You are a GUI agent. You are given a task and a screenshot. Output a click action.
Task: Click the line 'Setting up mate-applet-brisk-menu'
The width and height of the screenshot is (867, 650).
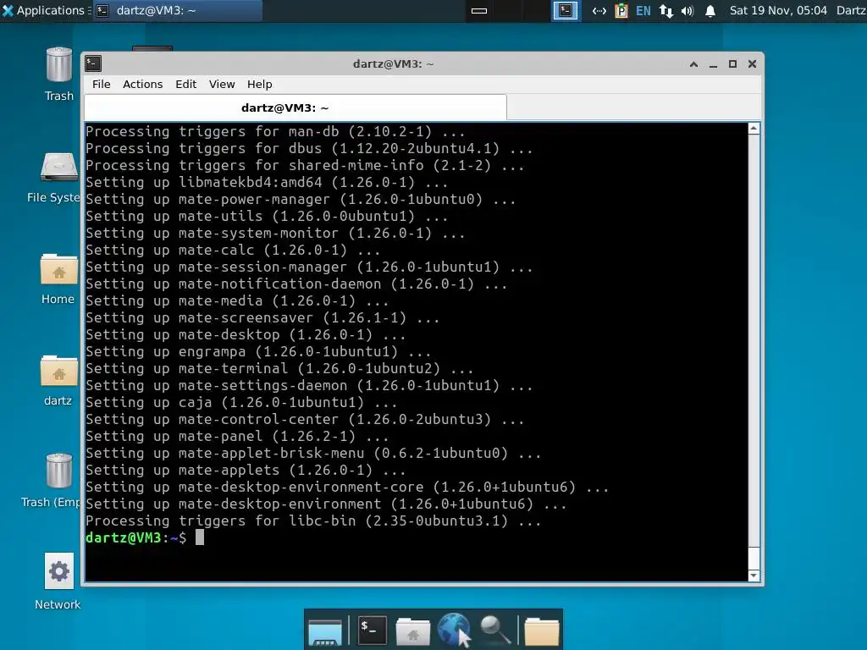pyautogui.click(x=313, y=453)
